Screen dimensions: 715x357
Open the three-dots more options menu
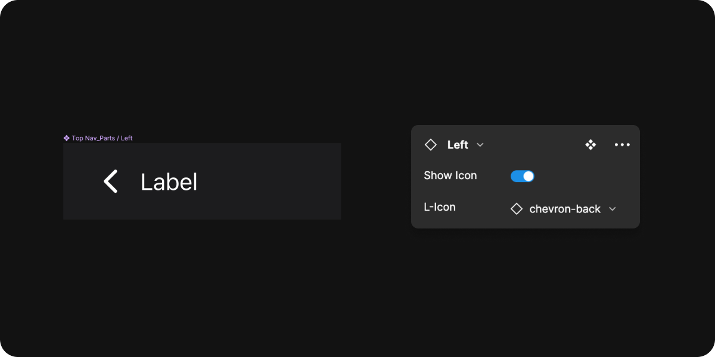point(622,145)
